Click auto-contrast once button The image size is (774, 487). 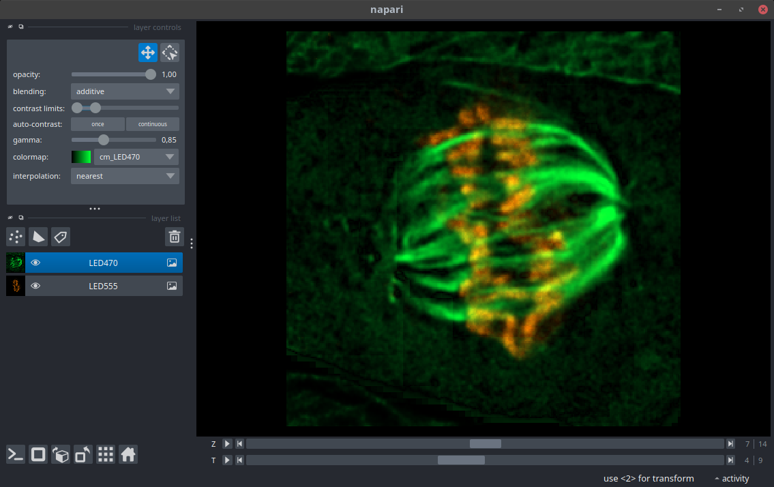(98, 124)
